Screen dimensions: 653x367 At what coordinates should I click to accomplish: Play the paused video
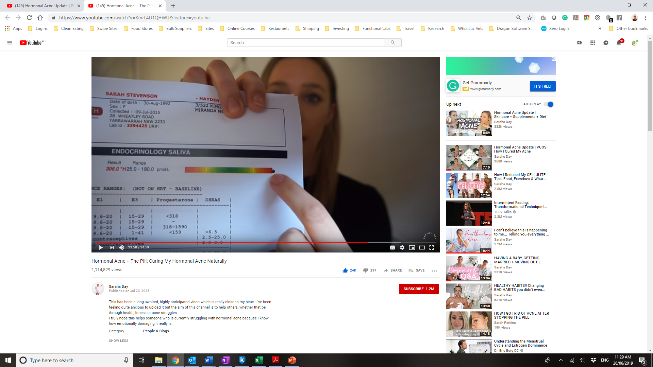click(x=101, y=247)
